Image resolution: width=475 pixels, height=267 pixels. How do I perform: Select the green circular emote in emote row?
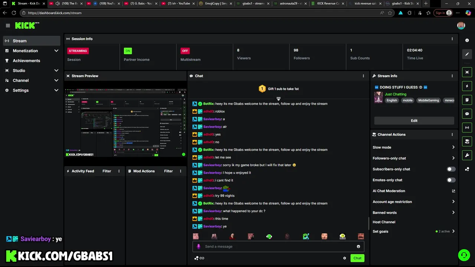point(269,237)
